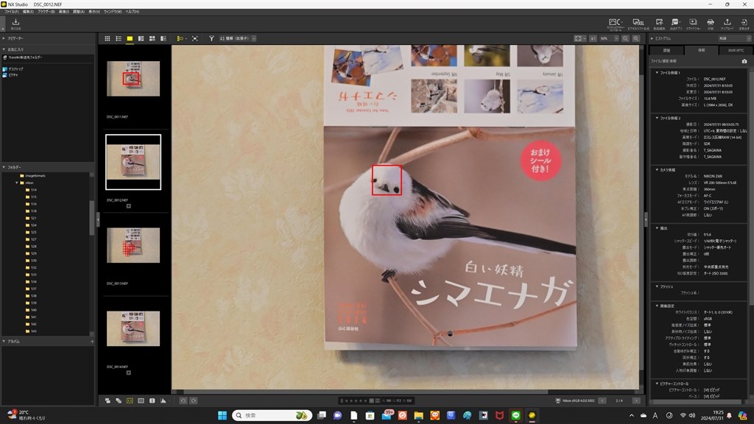This screenshot has height=424, width=754.
Task: Collapse the 画像設定 section
Action: click(657, 305)
